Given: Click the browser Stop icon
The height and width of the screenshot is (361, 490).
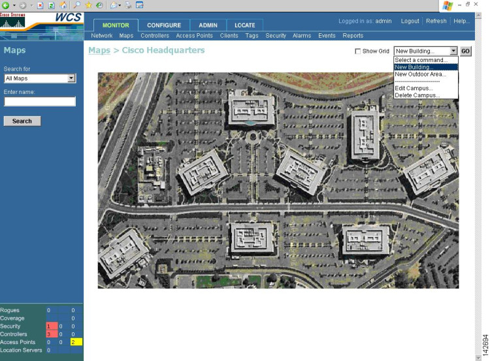Looking at the screenshot, I should 40,5.
